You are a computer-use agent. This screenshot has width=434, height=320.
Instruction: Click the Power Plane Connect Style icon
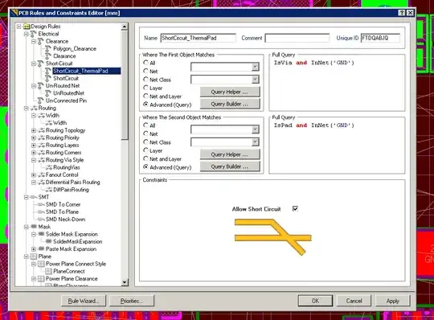click(x=41, y=264)
